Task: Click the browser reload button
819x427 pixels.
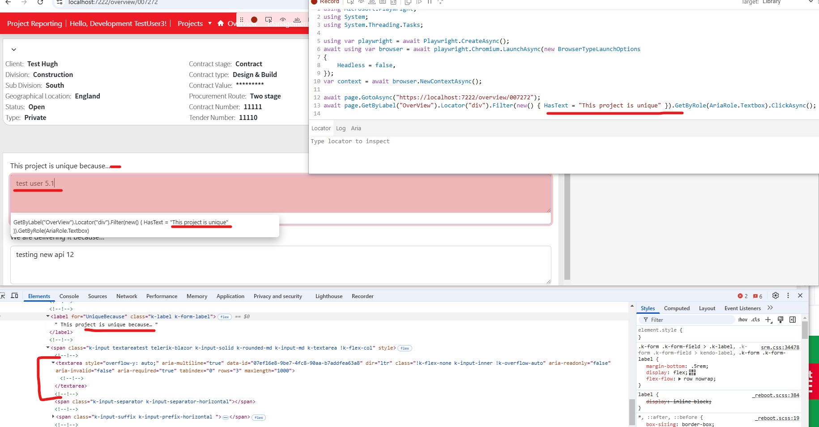Action: pyautogui.click(x=40, y=2)
